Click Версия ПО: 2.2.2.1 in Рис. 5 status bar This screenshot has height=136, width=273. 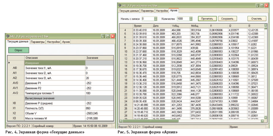tap(130, 127)
